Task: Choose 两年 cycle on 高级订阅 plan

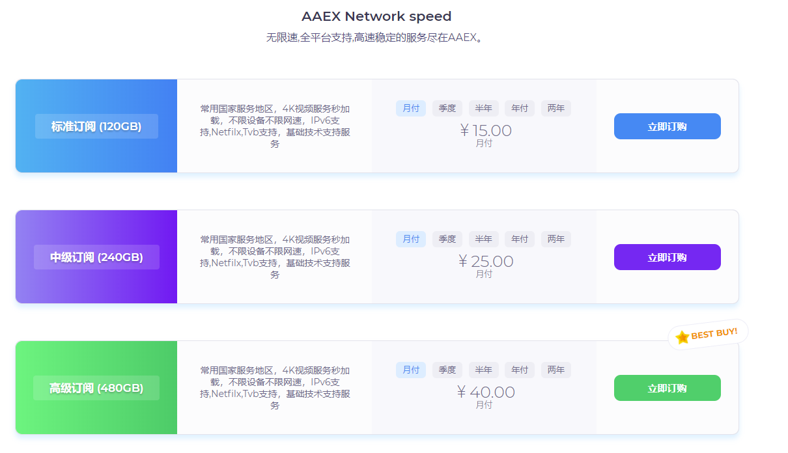Action: pyautogui.click(x=556, y=370)
